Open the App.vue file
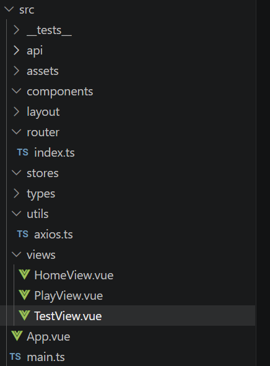Image resolution: width=270 pixels, height=366 pixels. point(48,337)
